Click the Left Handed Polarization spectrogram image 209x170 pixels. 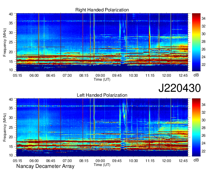click(102, 127)
